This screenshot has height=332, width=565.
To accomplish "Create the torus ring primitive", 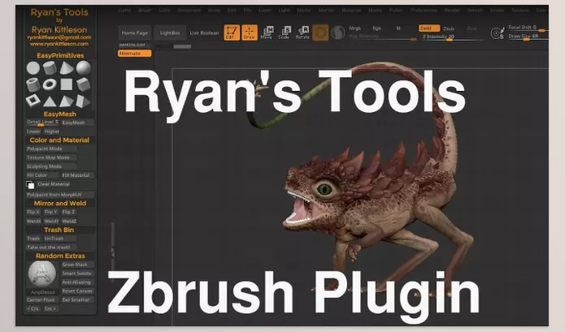I will (50, 84).
